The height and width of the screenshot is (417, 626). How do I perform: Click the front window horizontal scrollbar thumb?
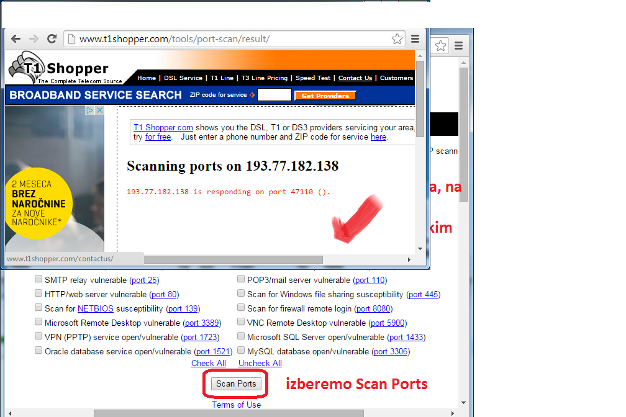click(x=233, y=260)
